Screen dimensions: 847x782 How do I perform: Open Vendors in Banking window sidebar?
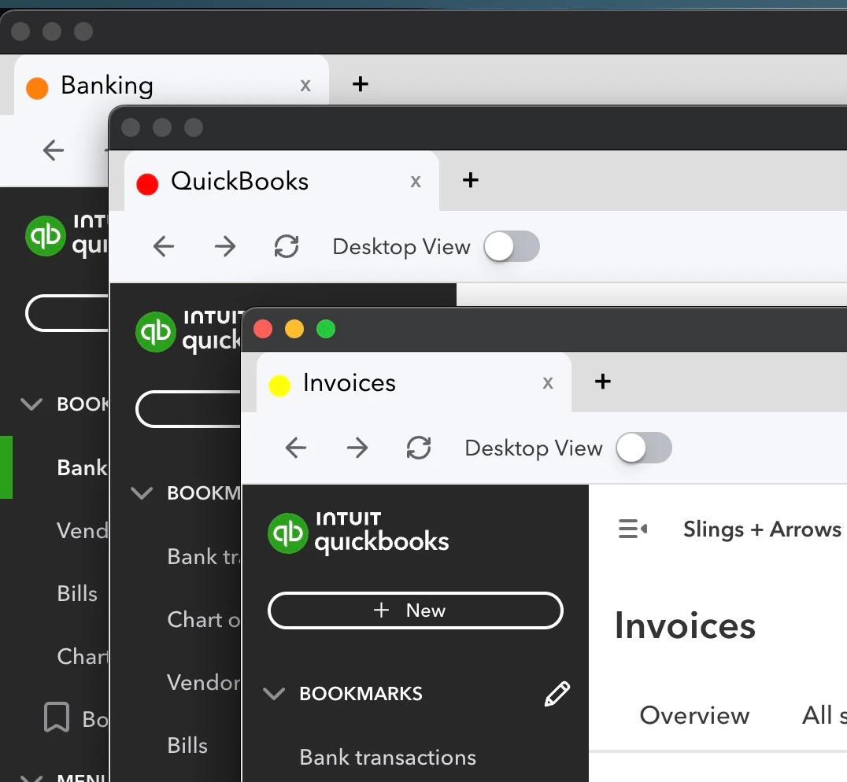[83, 530]
